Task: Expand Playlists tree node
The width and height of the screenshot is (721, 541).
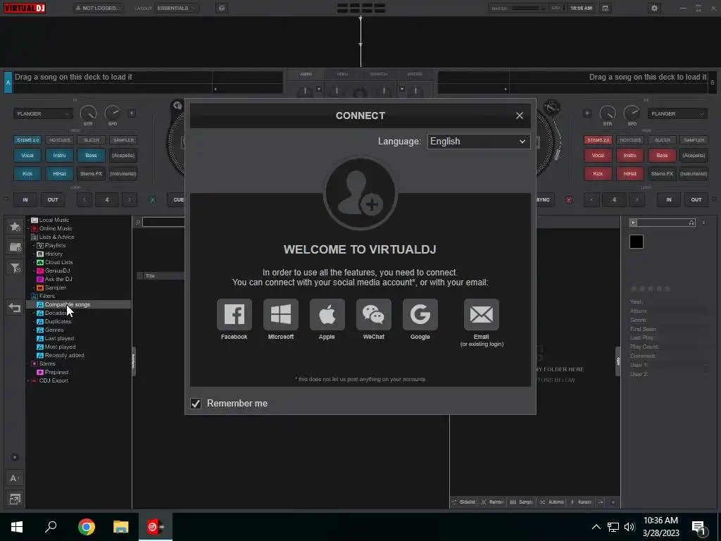Action: [x=34, y=246]
